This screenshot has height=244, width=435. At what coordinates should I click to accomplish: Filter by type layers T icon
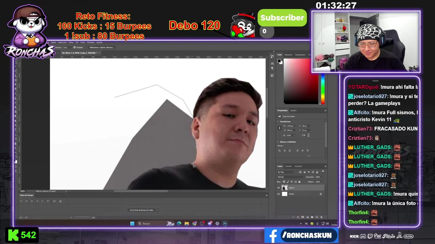click(x=309, y=172)
